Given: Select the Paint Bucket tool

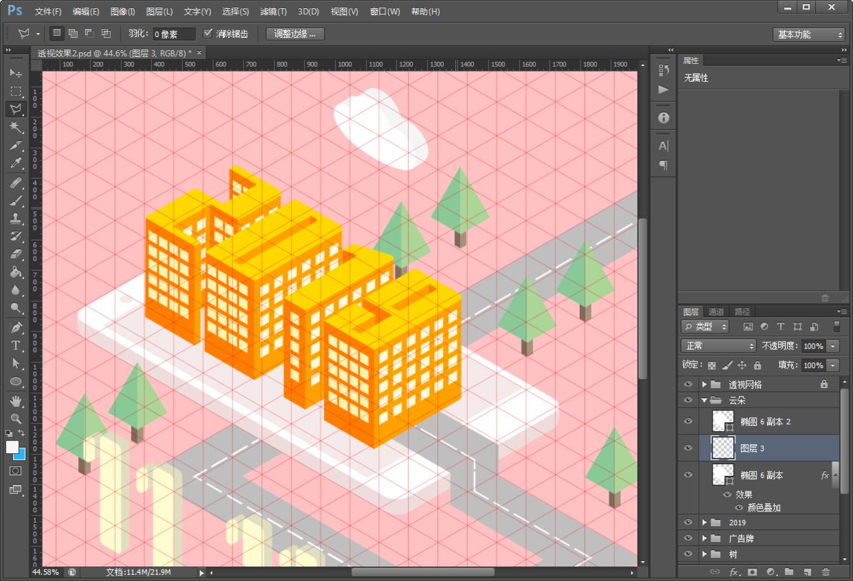Looking at the screenshot, I should pyautogui.click(x=16, y=272).
